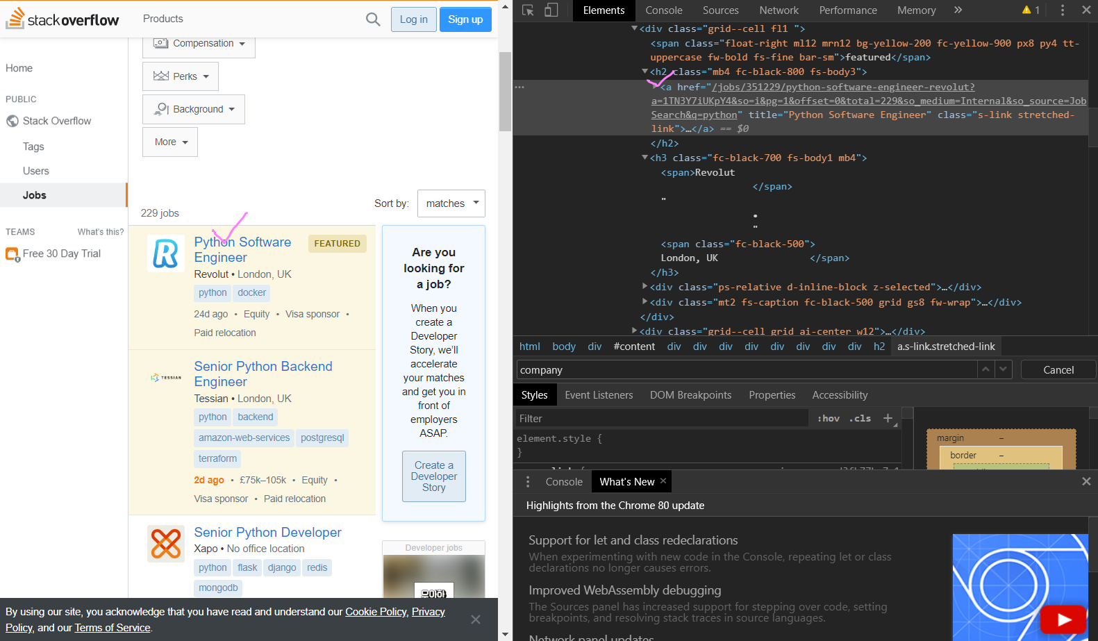This screenshot has height=641, width=1098.
Task: Expand the ps-relative d-inline-block div node
Action: [645, 286]
